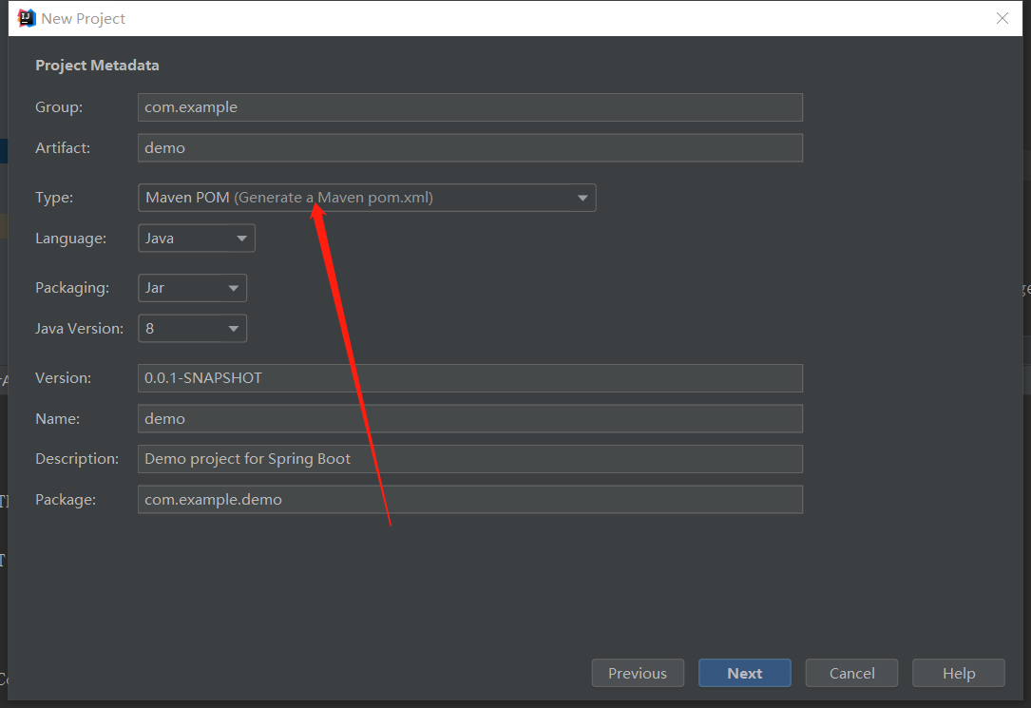This screenshot has width=1031, height=708.
Task: Expand the Language dropdown
Action: [196, 239]
